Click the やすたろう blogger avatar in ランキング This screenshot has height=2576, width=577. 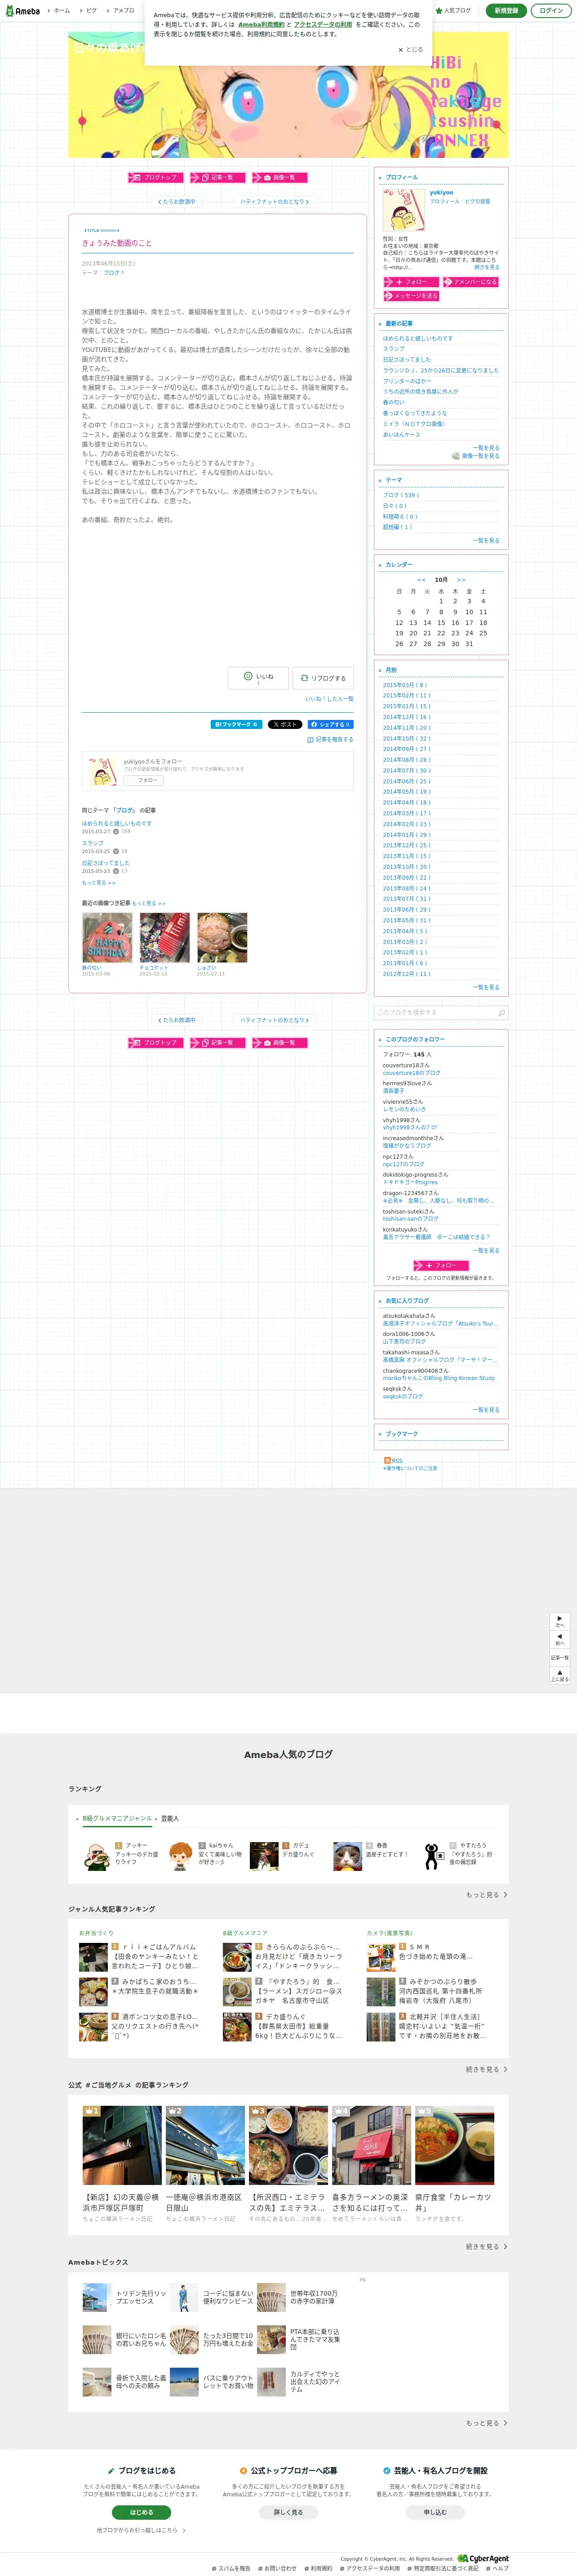[432, 1856]
